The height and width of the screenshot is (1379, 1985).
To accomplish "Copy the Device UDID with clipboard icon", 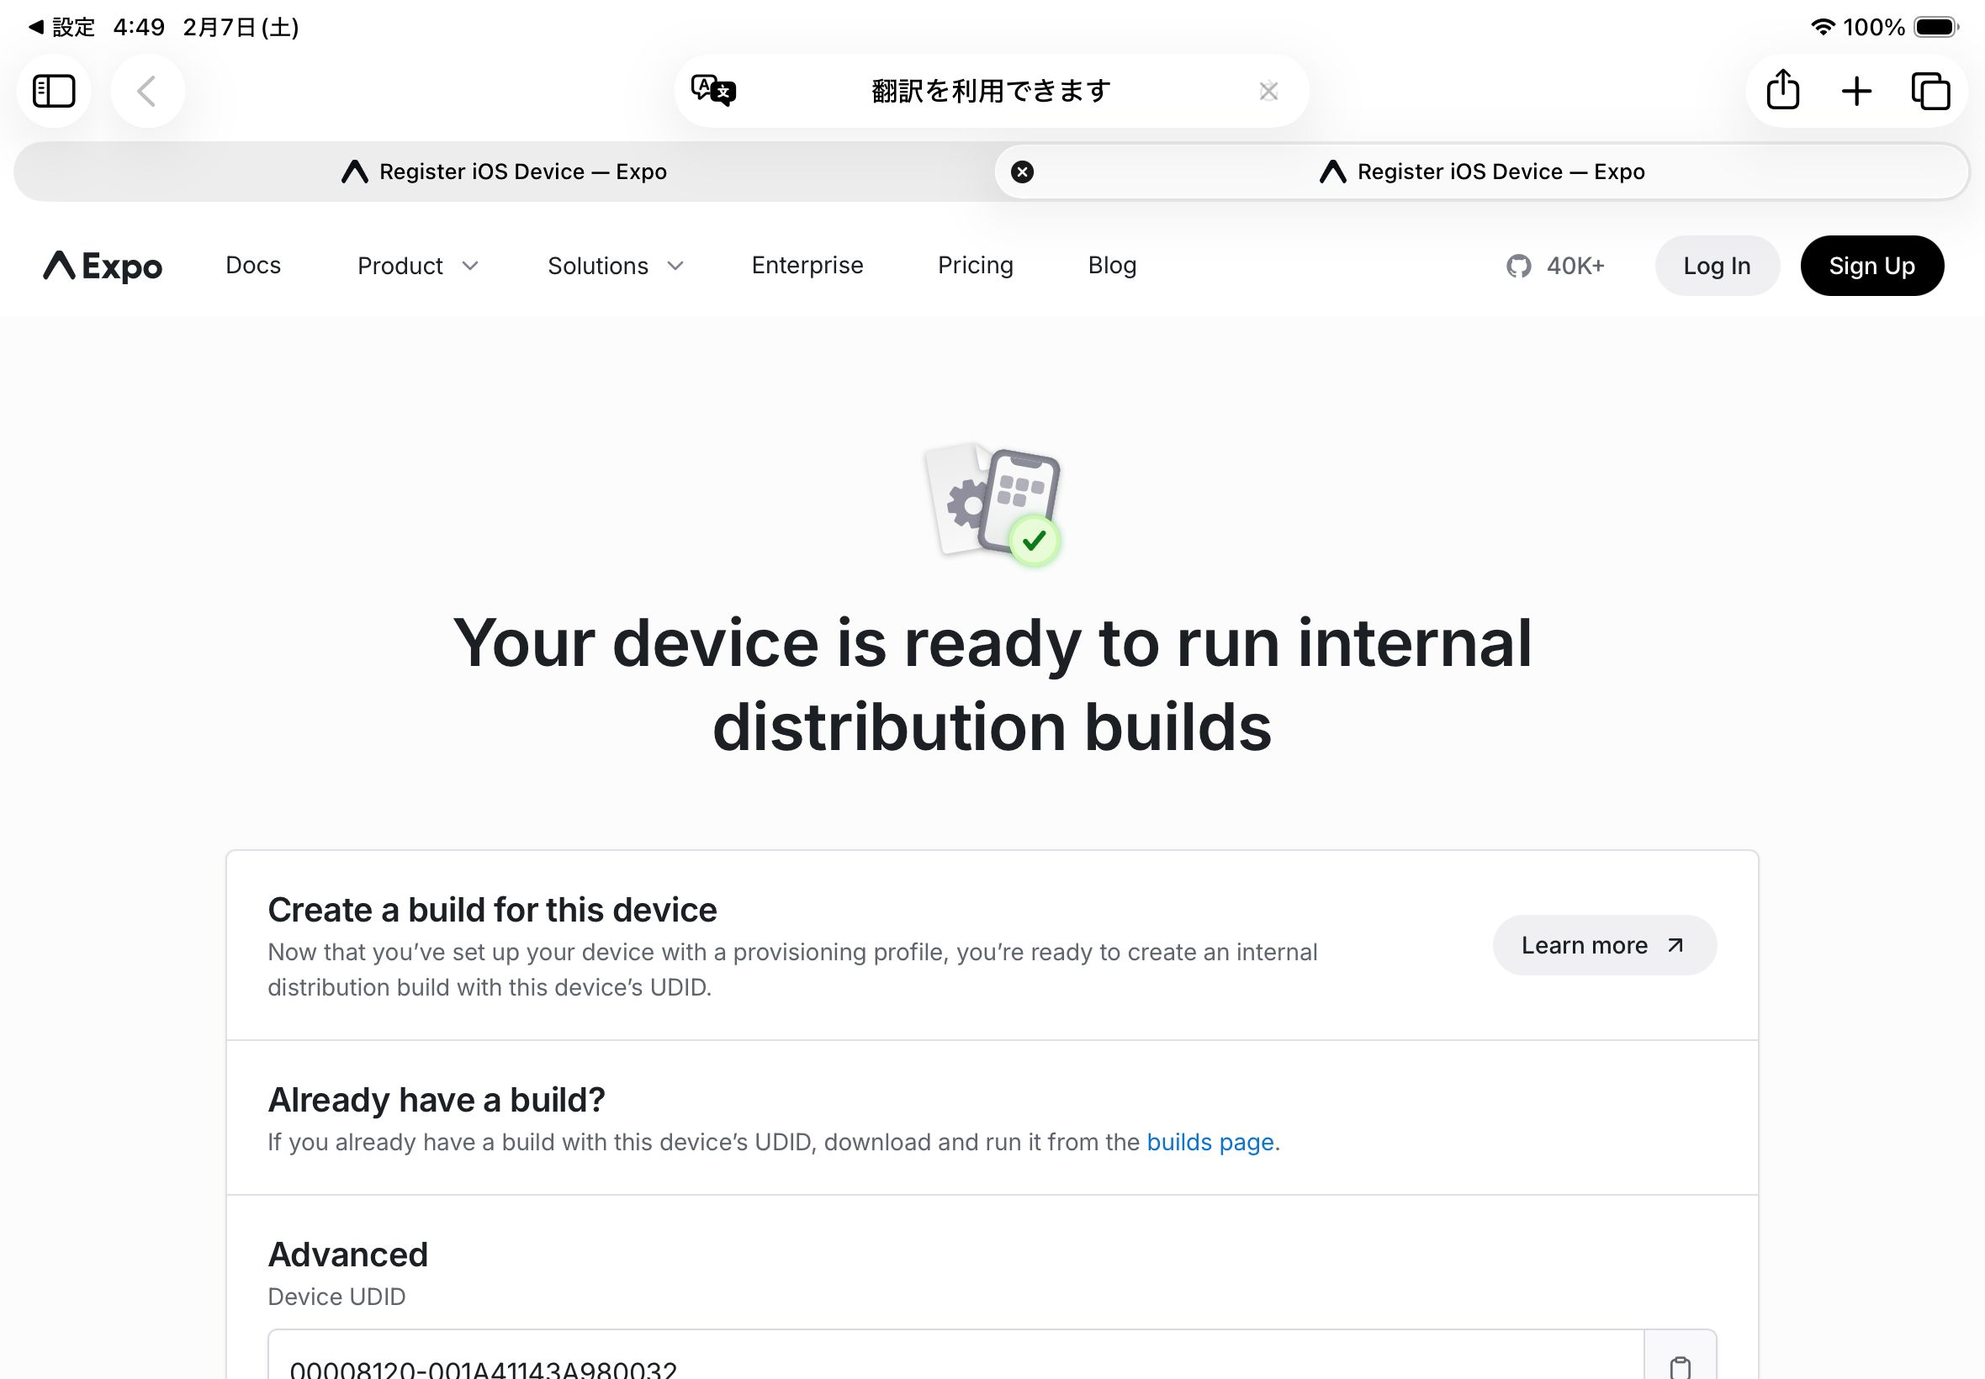I will (x=1680, y=1366).
